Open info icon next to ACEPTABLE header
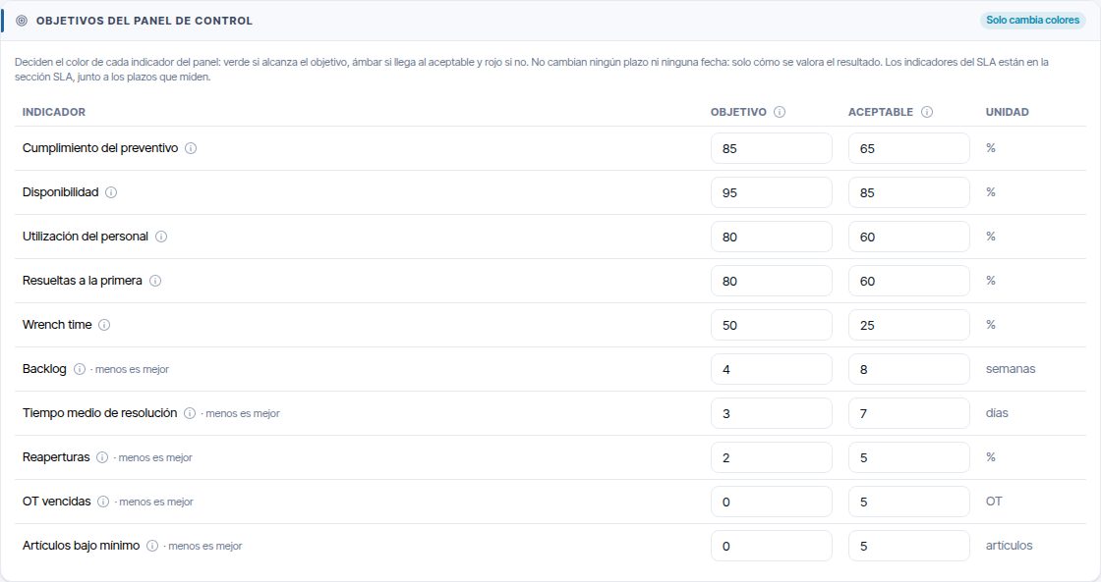Image resolution: width=1101 pixels, height=582 pixels. (x=927, y=112)
